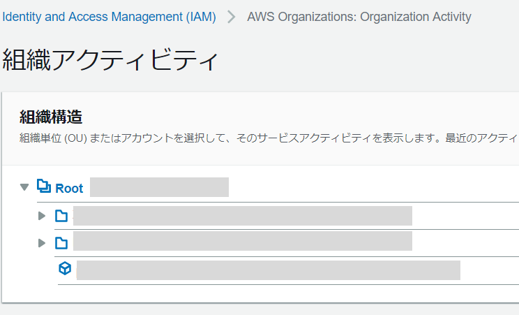Expand the second organizational unit arrow
The width and height of the screenshot is (519, 315).
(x=42, y=243)
